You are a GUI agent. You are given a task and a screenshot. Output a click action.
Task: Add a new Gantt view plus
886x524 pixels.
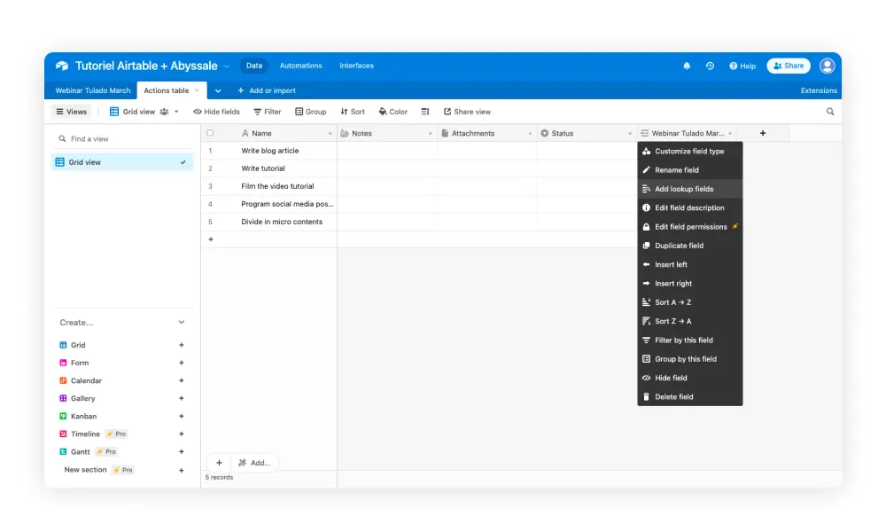pos(182,452)
